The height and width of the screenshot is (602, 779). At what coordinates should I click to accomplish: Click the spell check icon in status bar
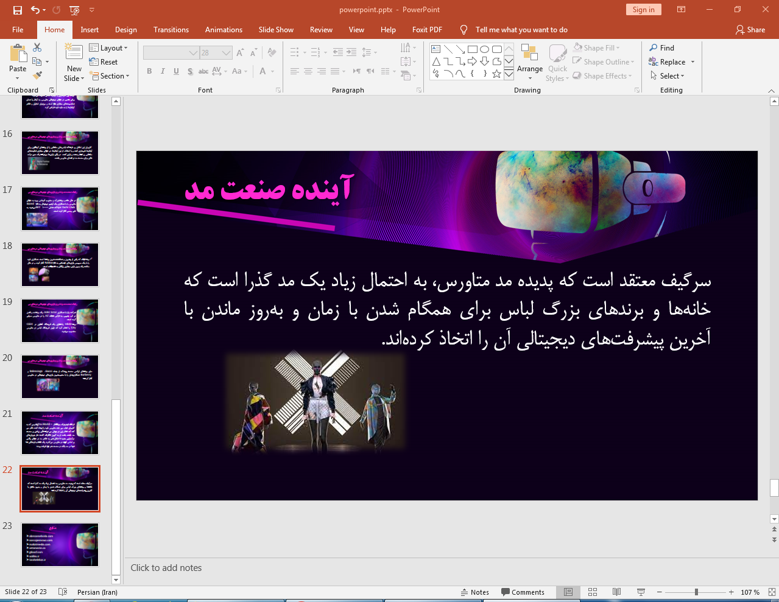click(x=63, y=592)
